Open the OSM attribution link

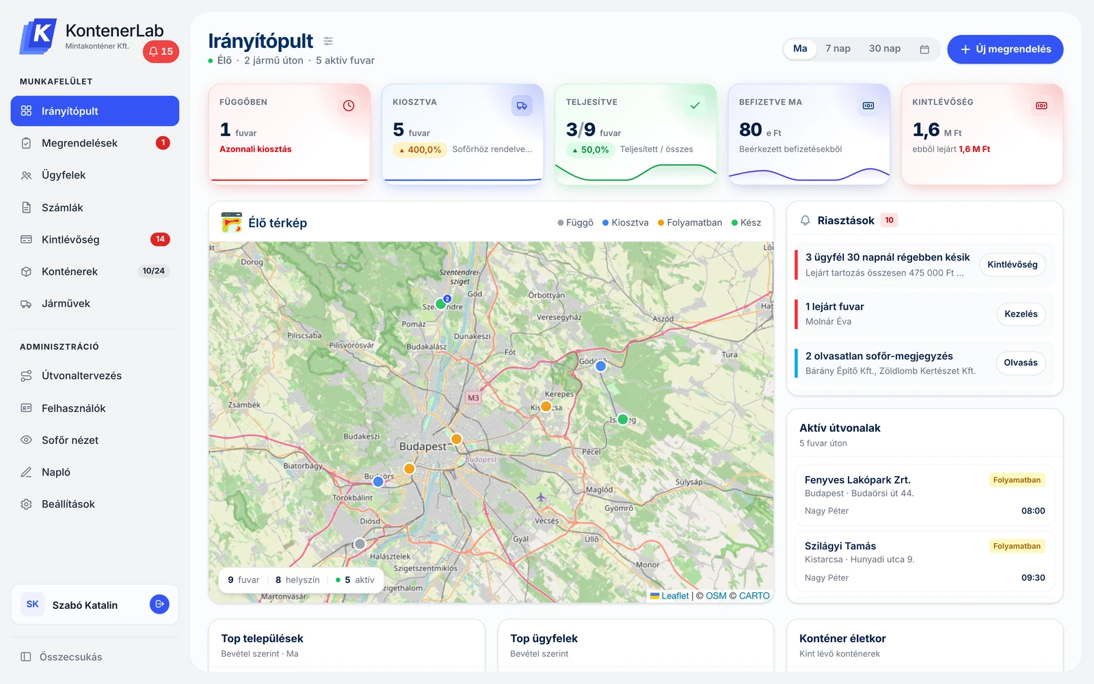coord(716,596)
